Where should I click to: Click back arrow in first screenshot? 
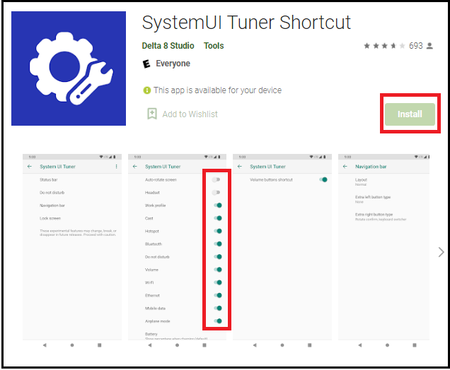click(30, 167)
